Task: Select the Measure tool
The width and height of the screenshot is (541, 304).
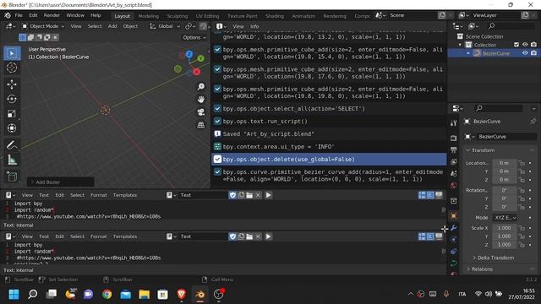Action: pyautogui.click(x=12, y=160)
